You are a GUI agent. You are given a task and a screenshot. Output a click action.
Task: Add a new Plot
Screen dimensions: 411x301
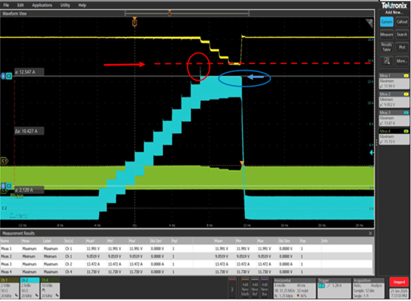click(402, 47)
